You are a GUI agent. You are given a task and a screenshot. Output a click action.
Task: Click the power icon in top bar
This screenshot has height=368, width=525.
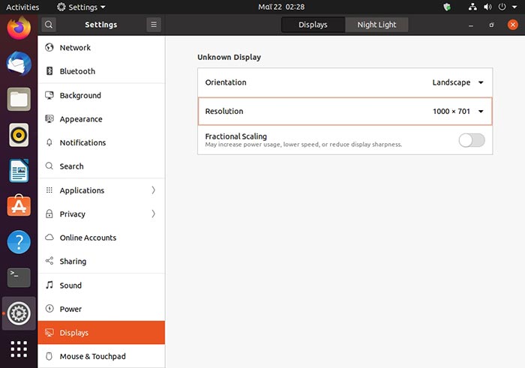502,7
